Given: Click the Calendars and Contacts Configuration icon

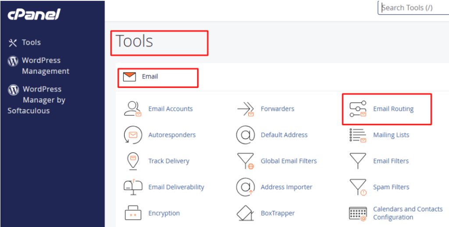Looking at the screenshot, I should click(358, 213).
